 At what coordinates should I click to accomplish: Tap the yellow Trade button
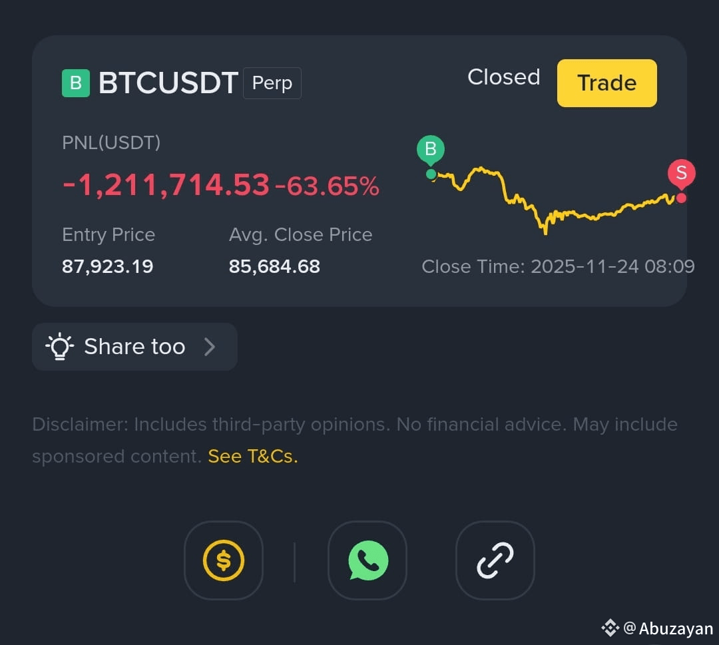pyautogui.click(x=606, y=83)
